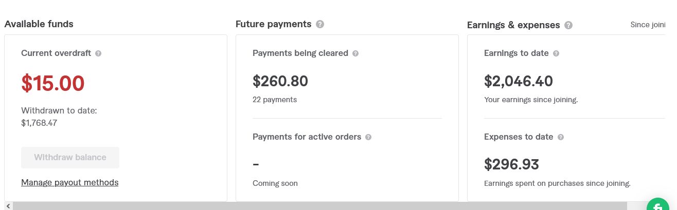Image resolution: width=677 pixels, height=210 pixels.
Task: Click the red $15.00 overdraft amount
Action: pyautogui.click(x=53, y=83)
